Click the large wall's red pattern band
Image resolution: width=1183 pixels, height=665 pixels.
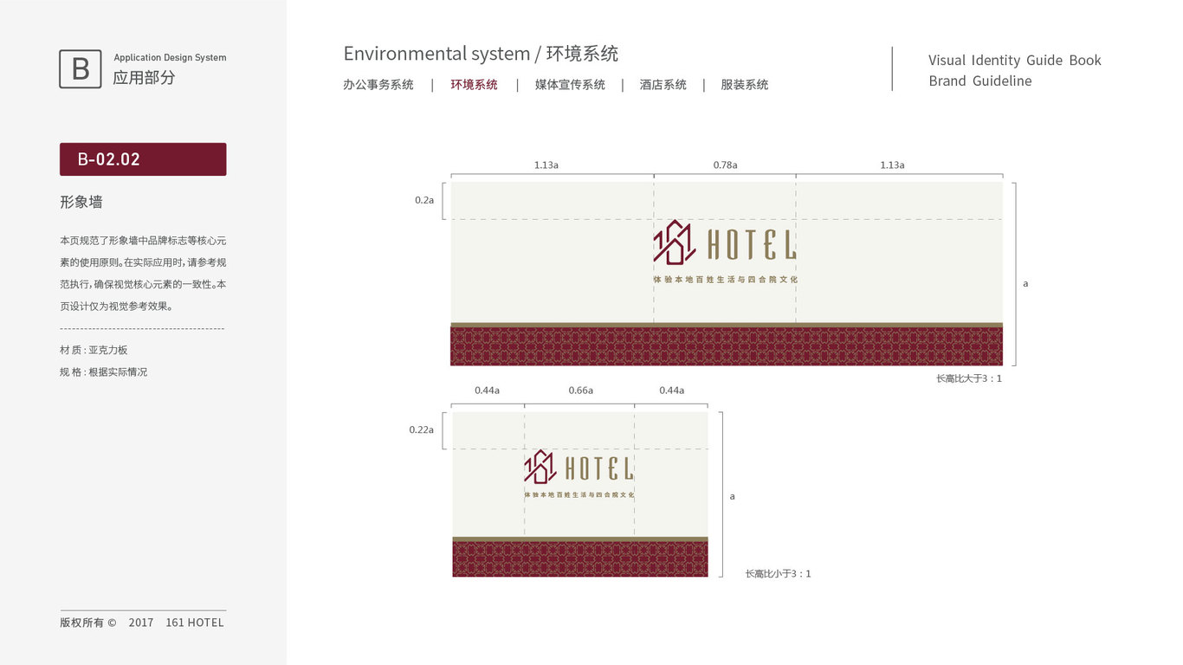[727, 346]
